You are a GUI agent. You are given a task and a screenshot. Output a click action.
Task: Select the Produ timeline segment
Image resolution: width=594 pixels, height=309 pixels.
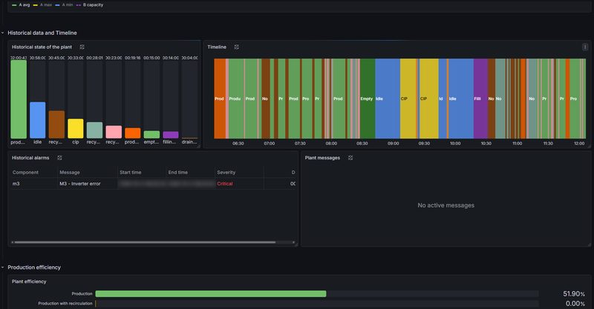click(236, 99)
